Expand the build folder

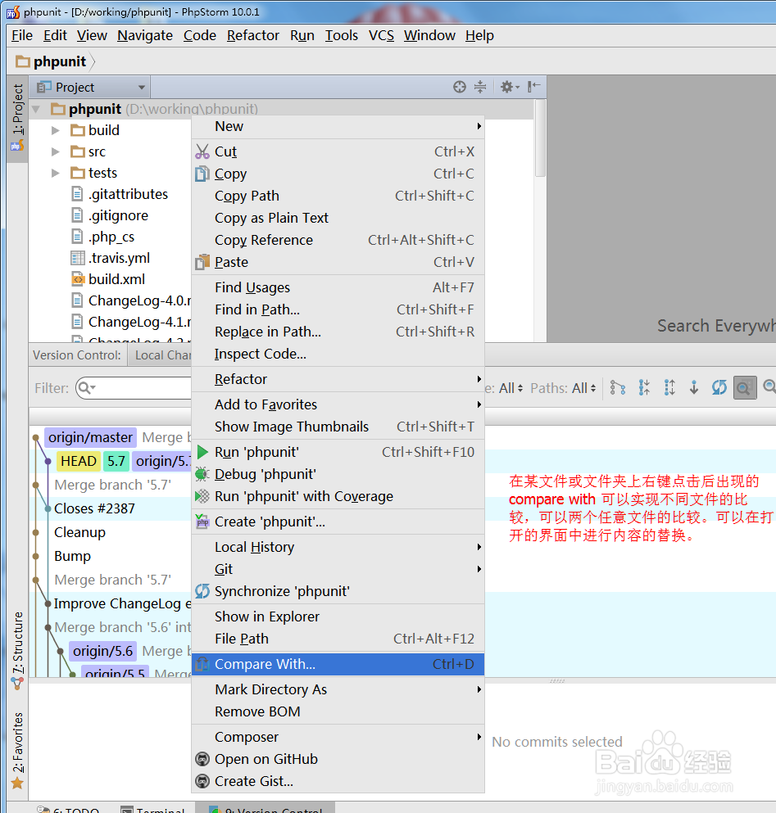(56, 130)
